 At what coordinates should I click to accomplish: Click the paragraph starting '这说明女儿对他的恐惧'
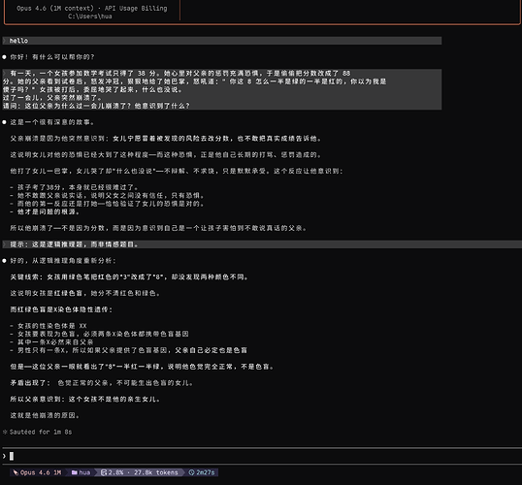click(x=166, y=155)
